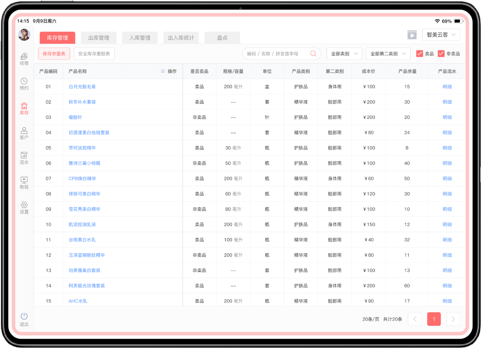Open the 智美云客 store dropdown
This screenshot has height=348, width=481.
[441, 35]
